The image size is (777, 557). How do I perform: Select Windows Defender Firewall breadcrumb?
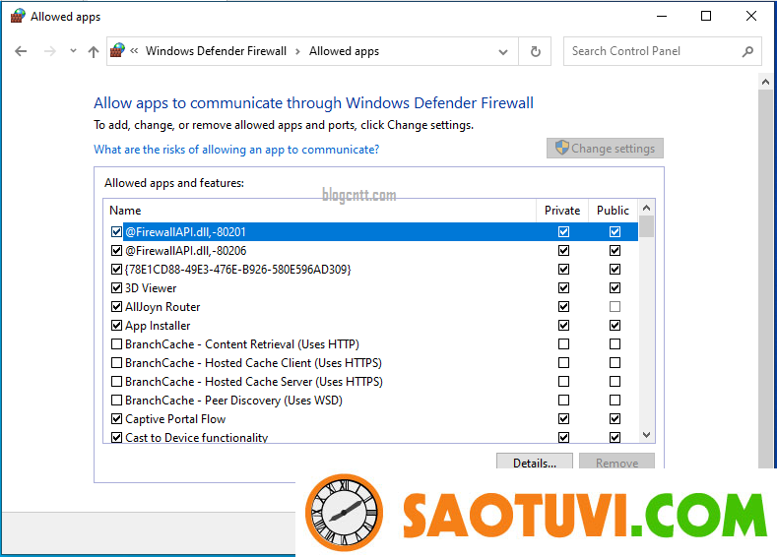tap(216, 51)
